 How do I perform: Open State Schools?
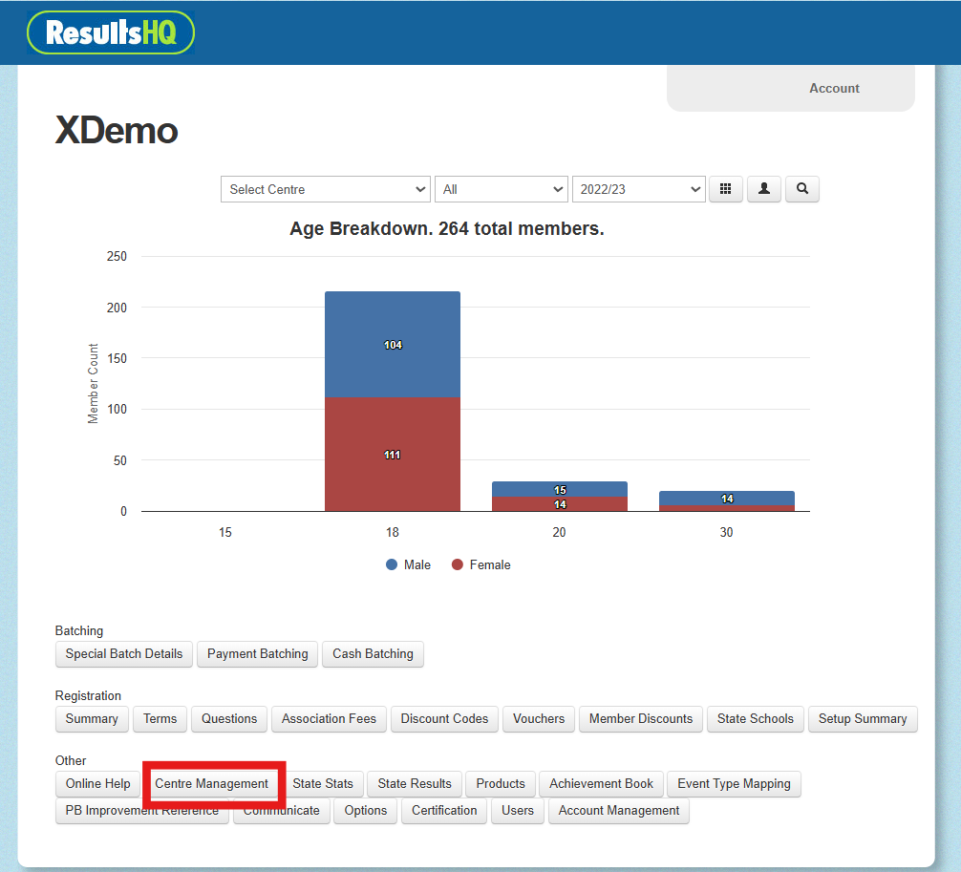click(x=756, y=719)
